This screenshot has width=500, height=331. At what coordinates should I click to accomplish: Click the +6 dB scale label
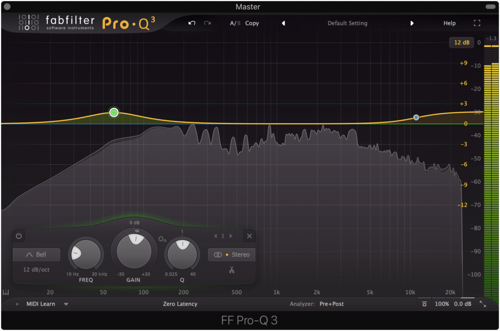click(x=463, y=83)
